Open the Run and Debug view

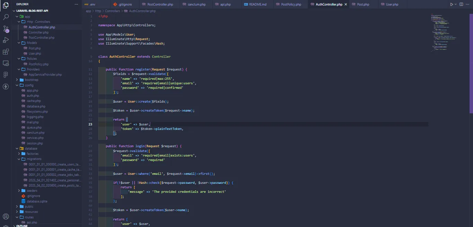pyautogui.click(x=6, y=40)
